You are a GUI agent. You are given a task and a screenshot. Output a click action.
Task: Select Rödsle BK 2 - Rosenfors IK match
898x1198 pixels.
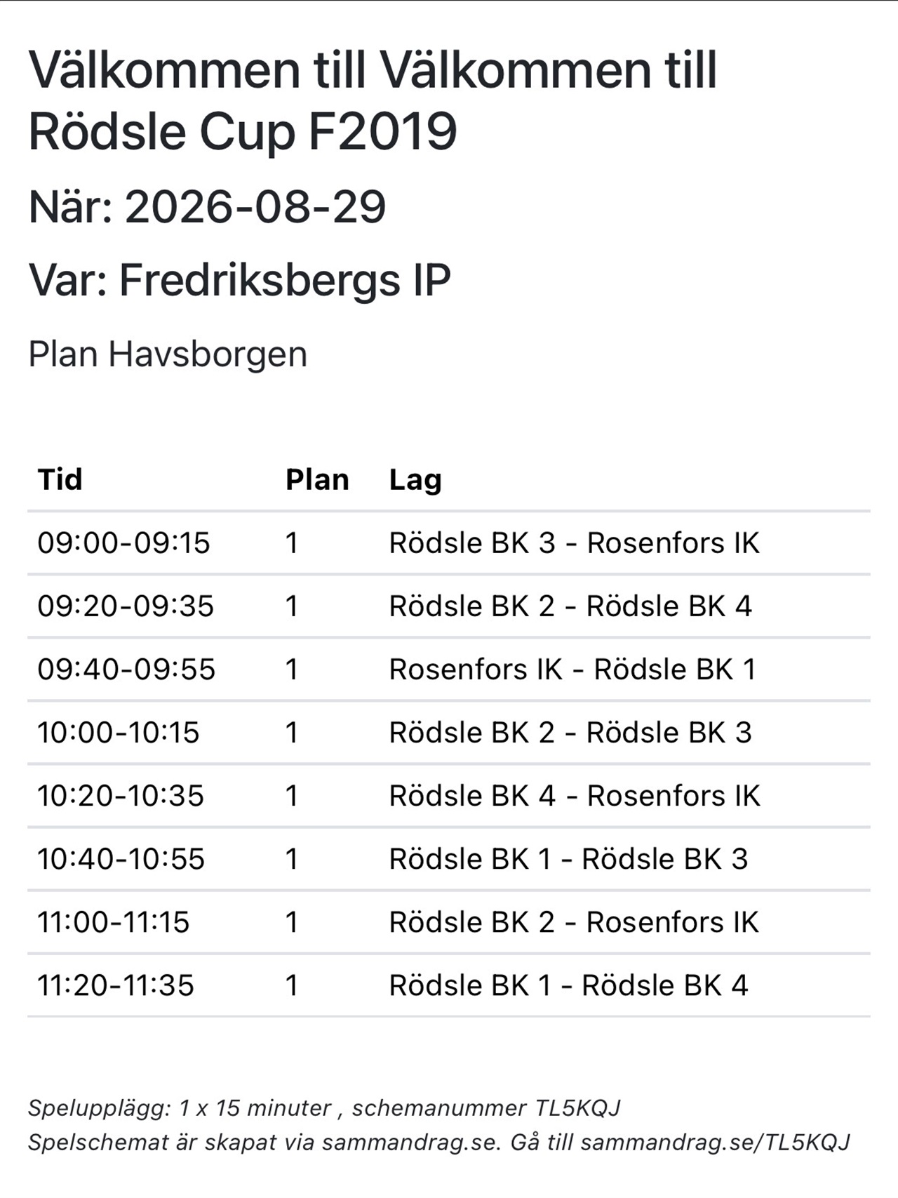574,922
